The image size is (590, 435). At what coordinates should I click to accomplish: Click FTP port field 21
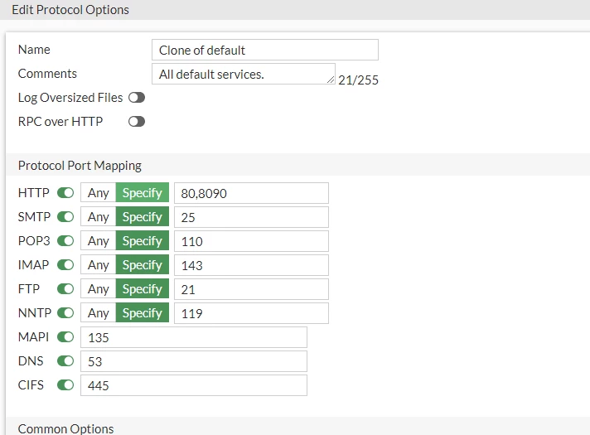point(251,290)
